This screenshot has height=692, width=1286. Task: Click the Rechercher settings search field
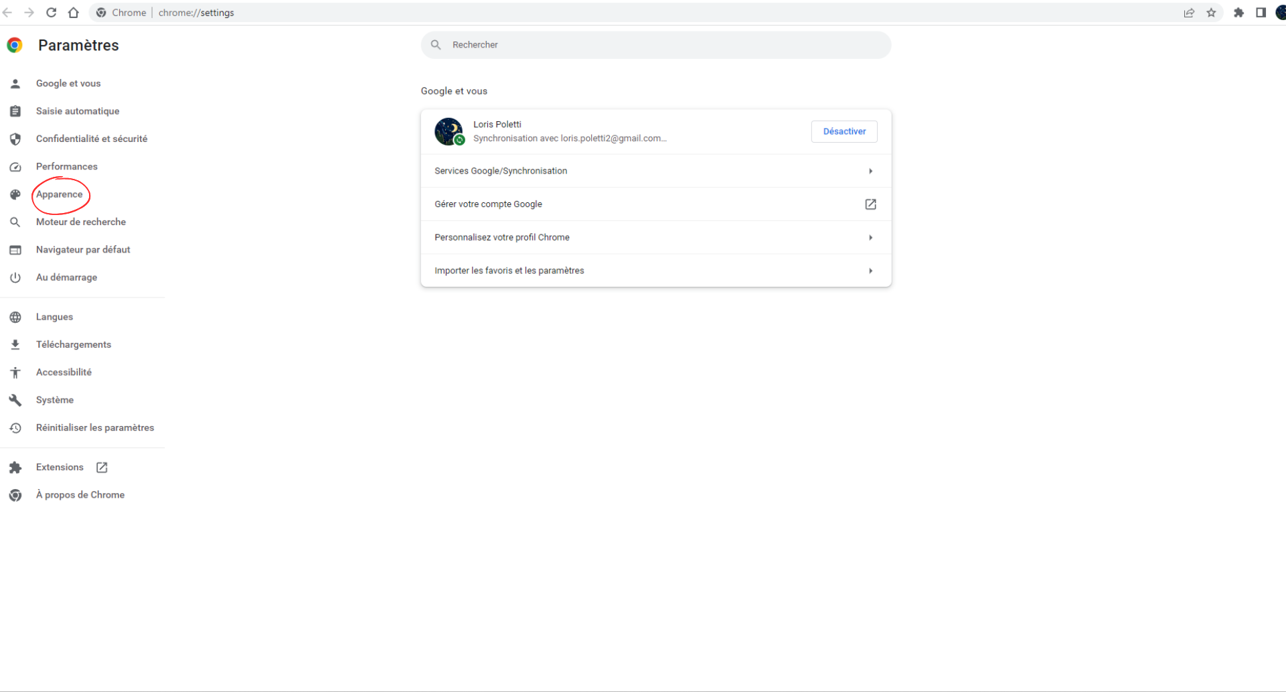656,45
